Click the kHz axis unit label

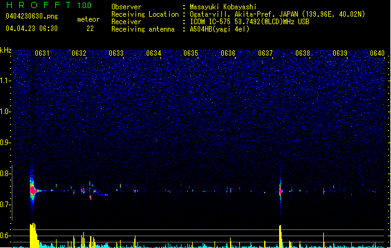6,50
